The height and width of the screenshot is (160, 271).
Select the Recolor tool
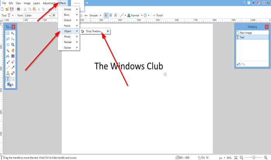13,73
